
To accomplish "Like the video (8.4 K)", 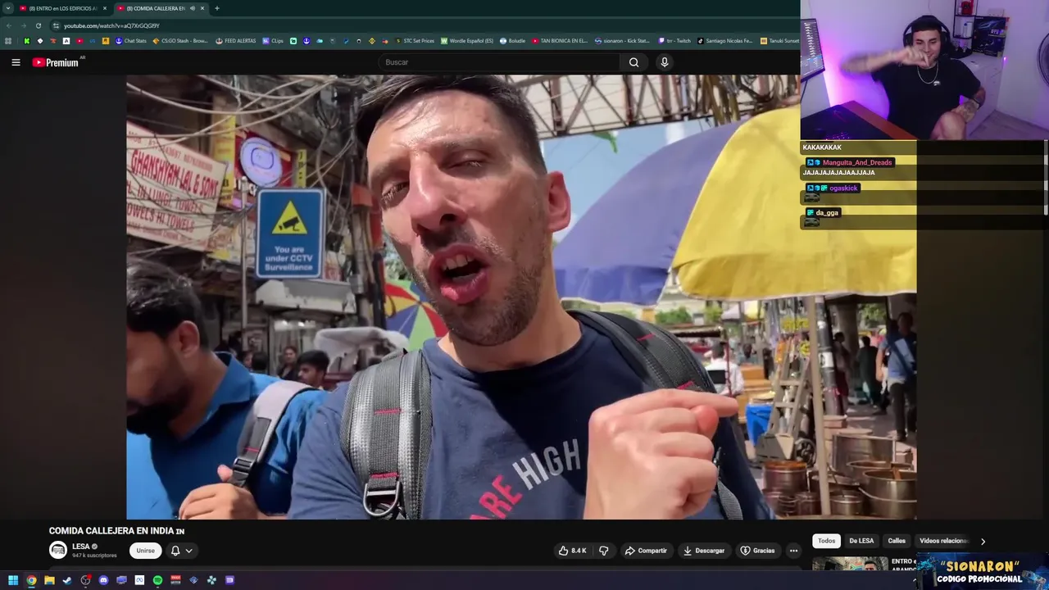I will tap(572, 551).
